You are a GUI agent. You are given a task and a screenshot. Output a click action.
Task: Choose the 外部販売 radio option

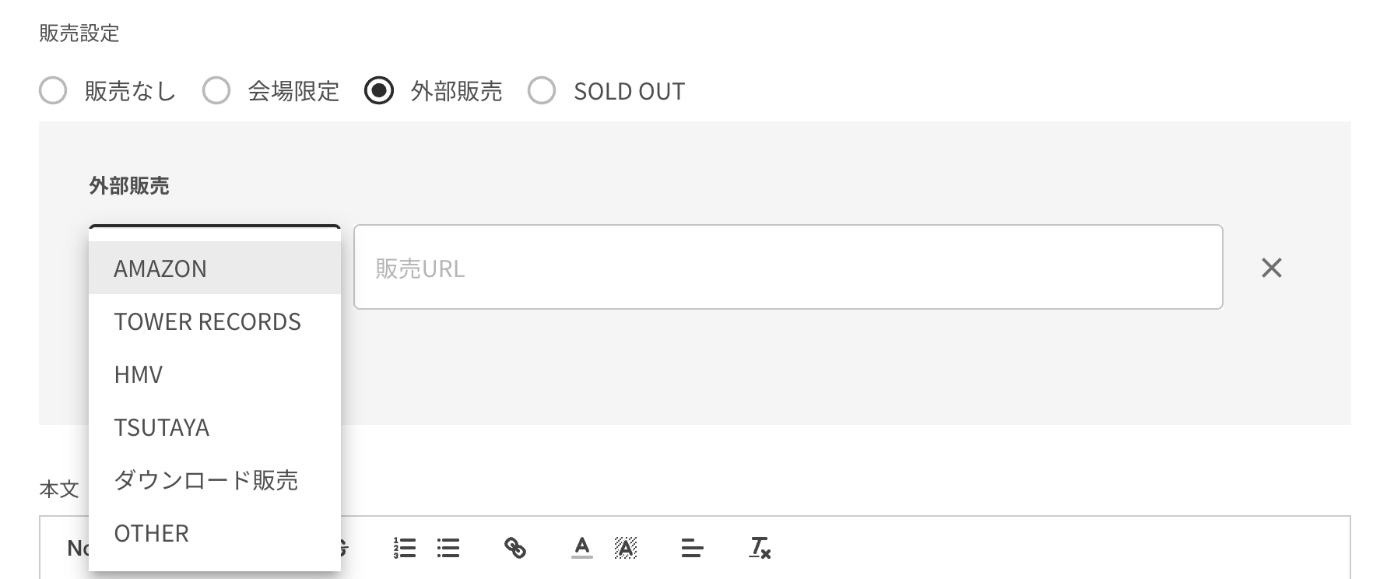[379, 90]
